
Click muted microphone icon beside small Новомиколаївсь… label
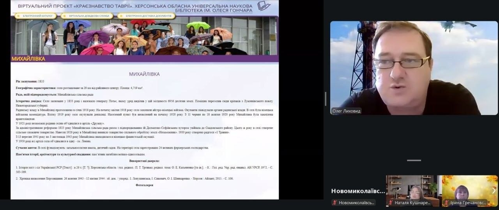[x=334, y=203]
